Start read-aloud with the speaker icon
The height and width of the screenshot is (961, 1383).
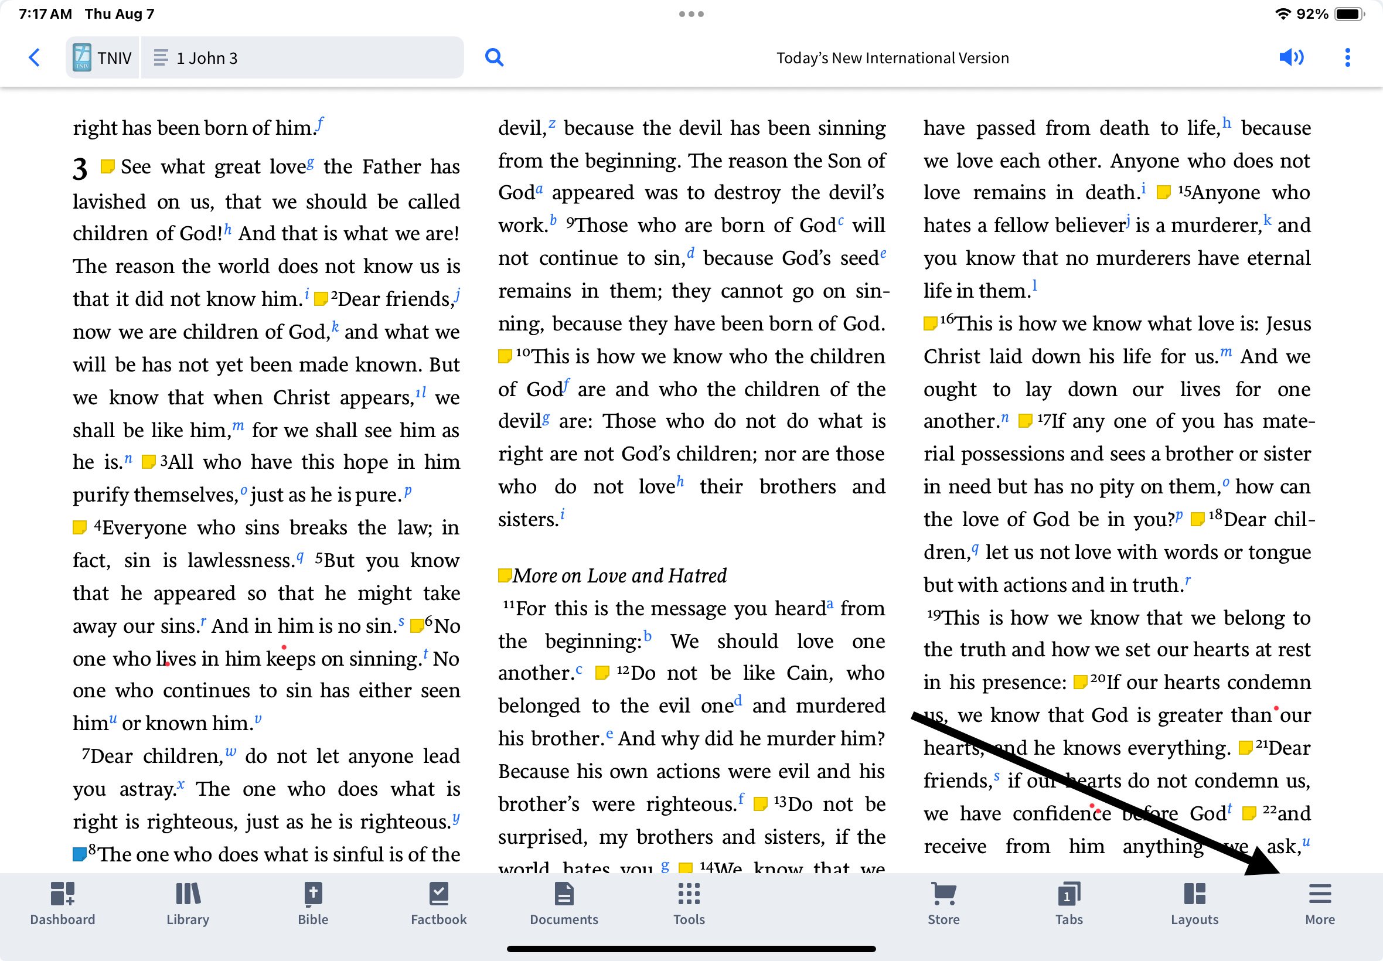pos(1291,58)
